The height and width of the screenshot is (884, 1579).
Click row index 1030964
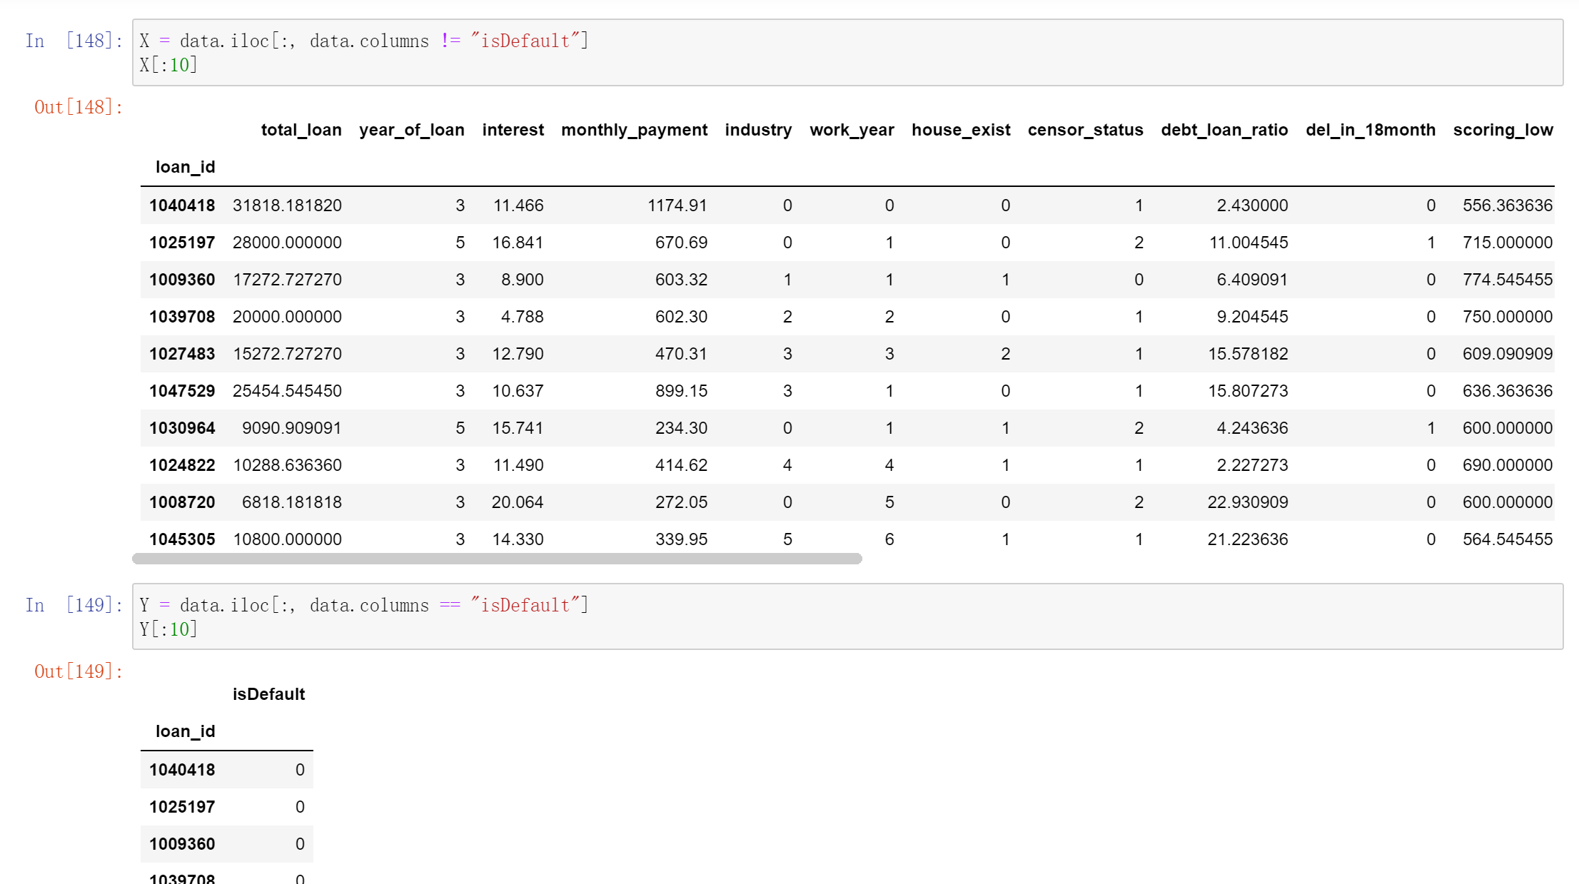point(182,428)
